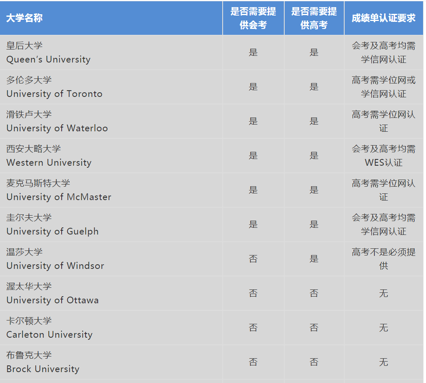Click the University of McMaster name cell

coord(59,190)
